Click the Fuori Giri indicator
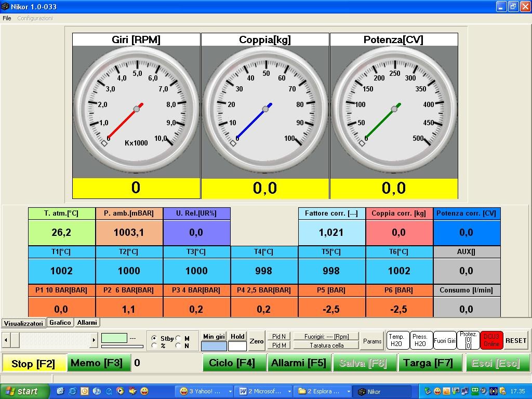The image size is (532, 399). 445,340
